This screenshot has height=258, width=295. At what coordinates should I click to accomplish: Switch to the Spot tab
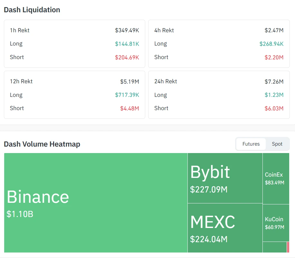277,144
